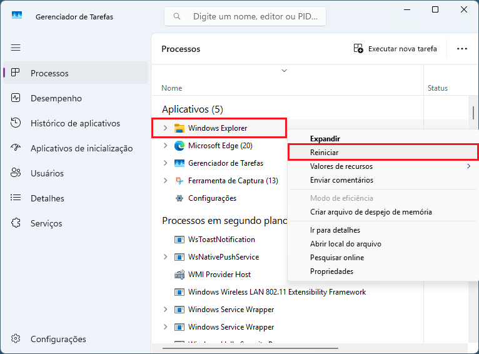The width and height of the screenshot is (479, 354).
Task: Click the hamburger navigation menu icon
Action: tap(16, 48)
